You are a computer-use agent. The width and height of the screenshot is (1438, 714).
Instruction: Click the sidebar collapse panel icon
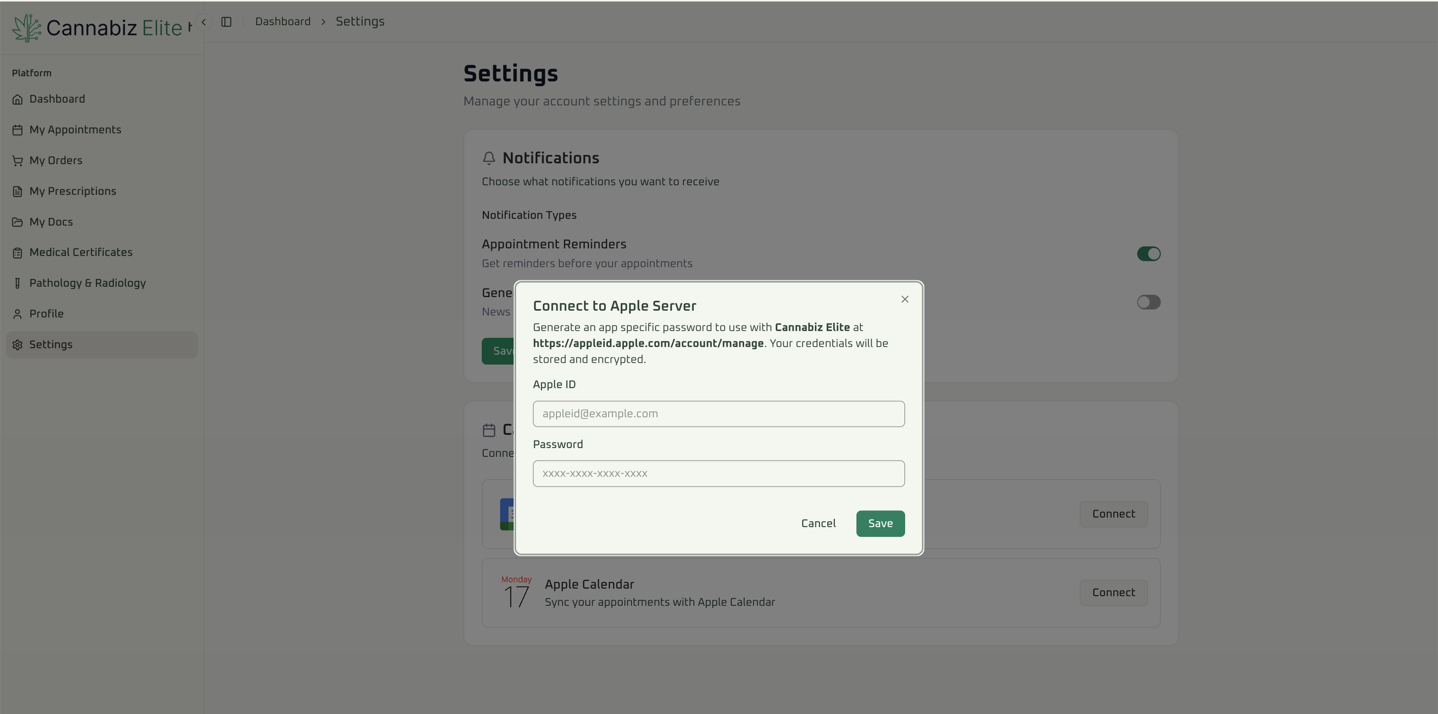coord(226,21)
